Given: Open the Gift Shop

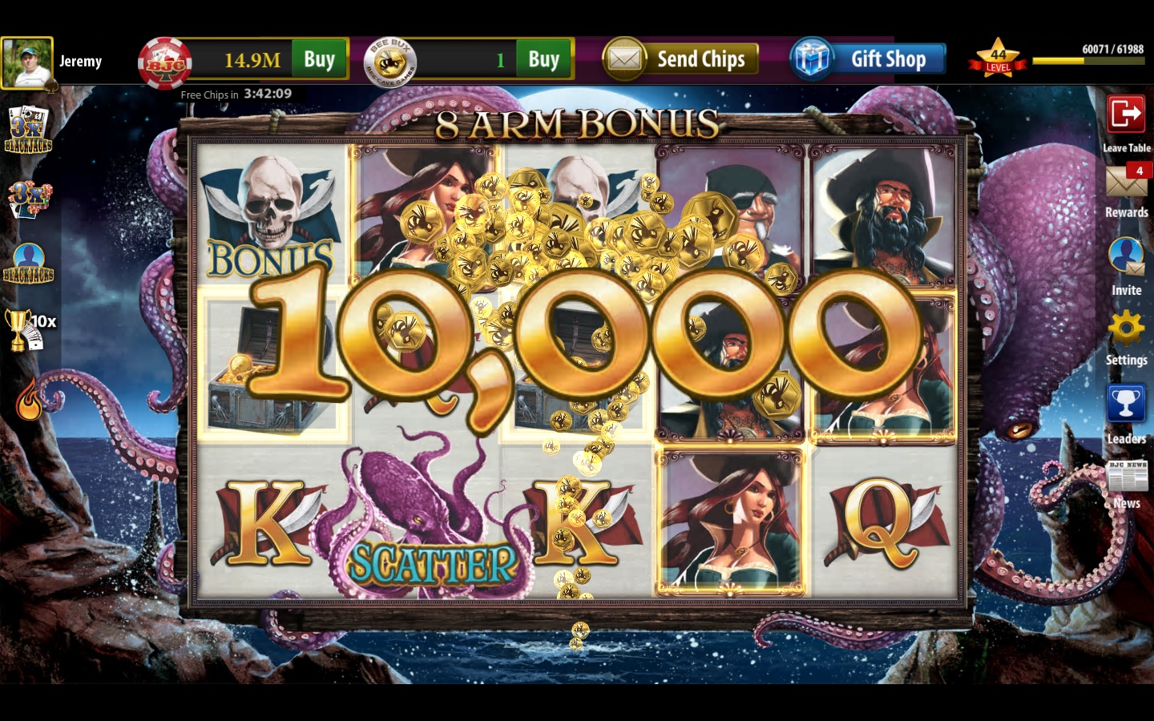Looking at the screenshot, I should click(x=868, y=59).
